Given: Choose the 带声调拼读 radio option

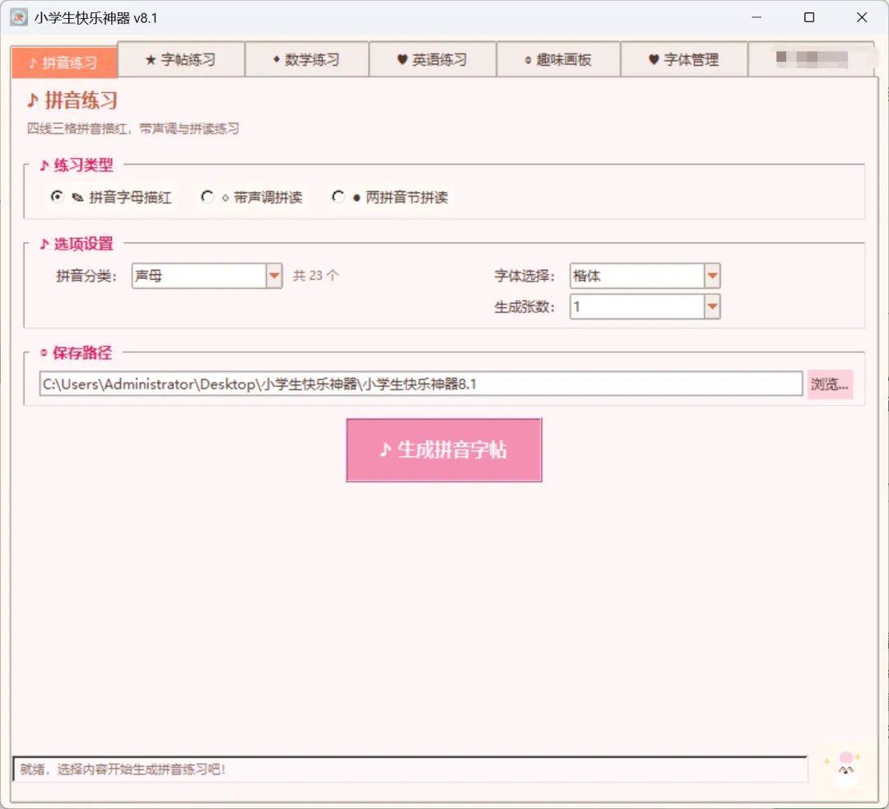Looking at the screenshot, I should tap(253, 197).
